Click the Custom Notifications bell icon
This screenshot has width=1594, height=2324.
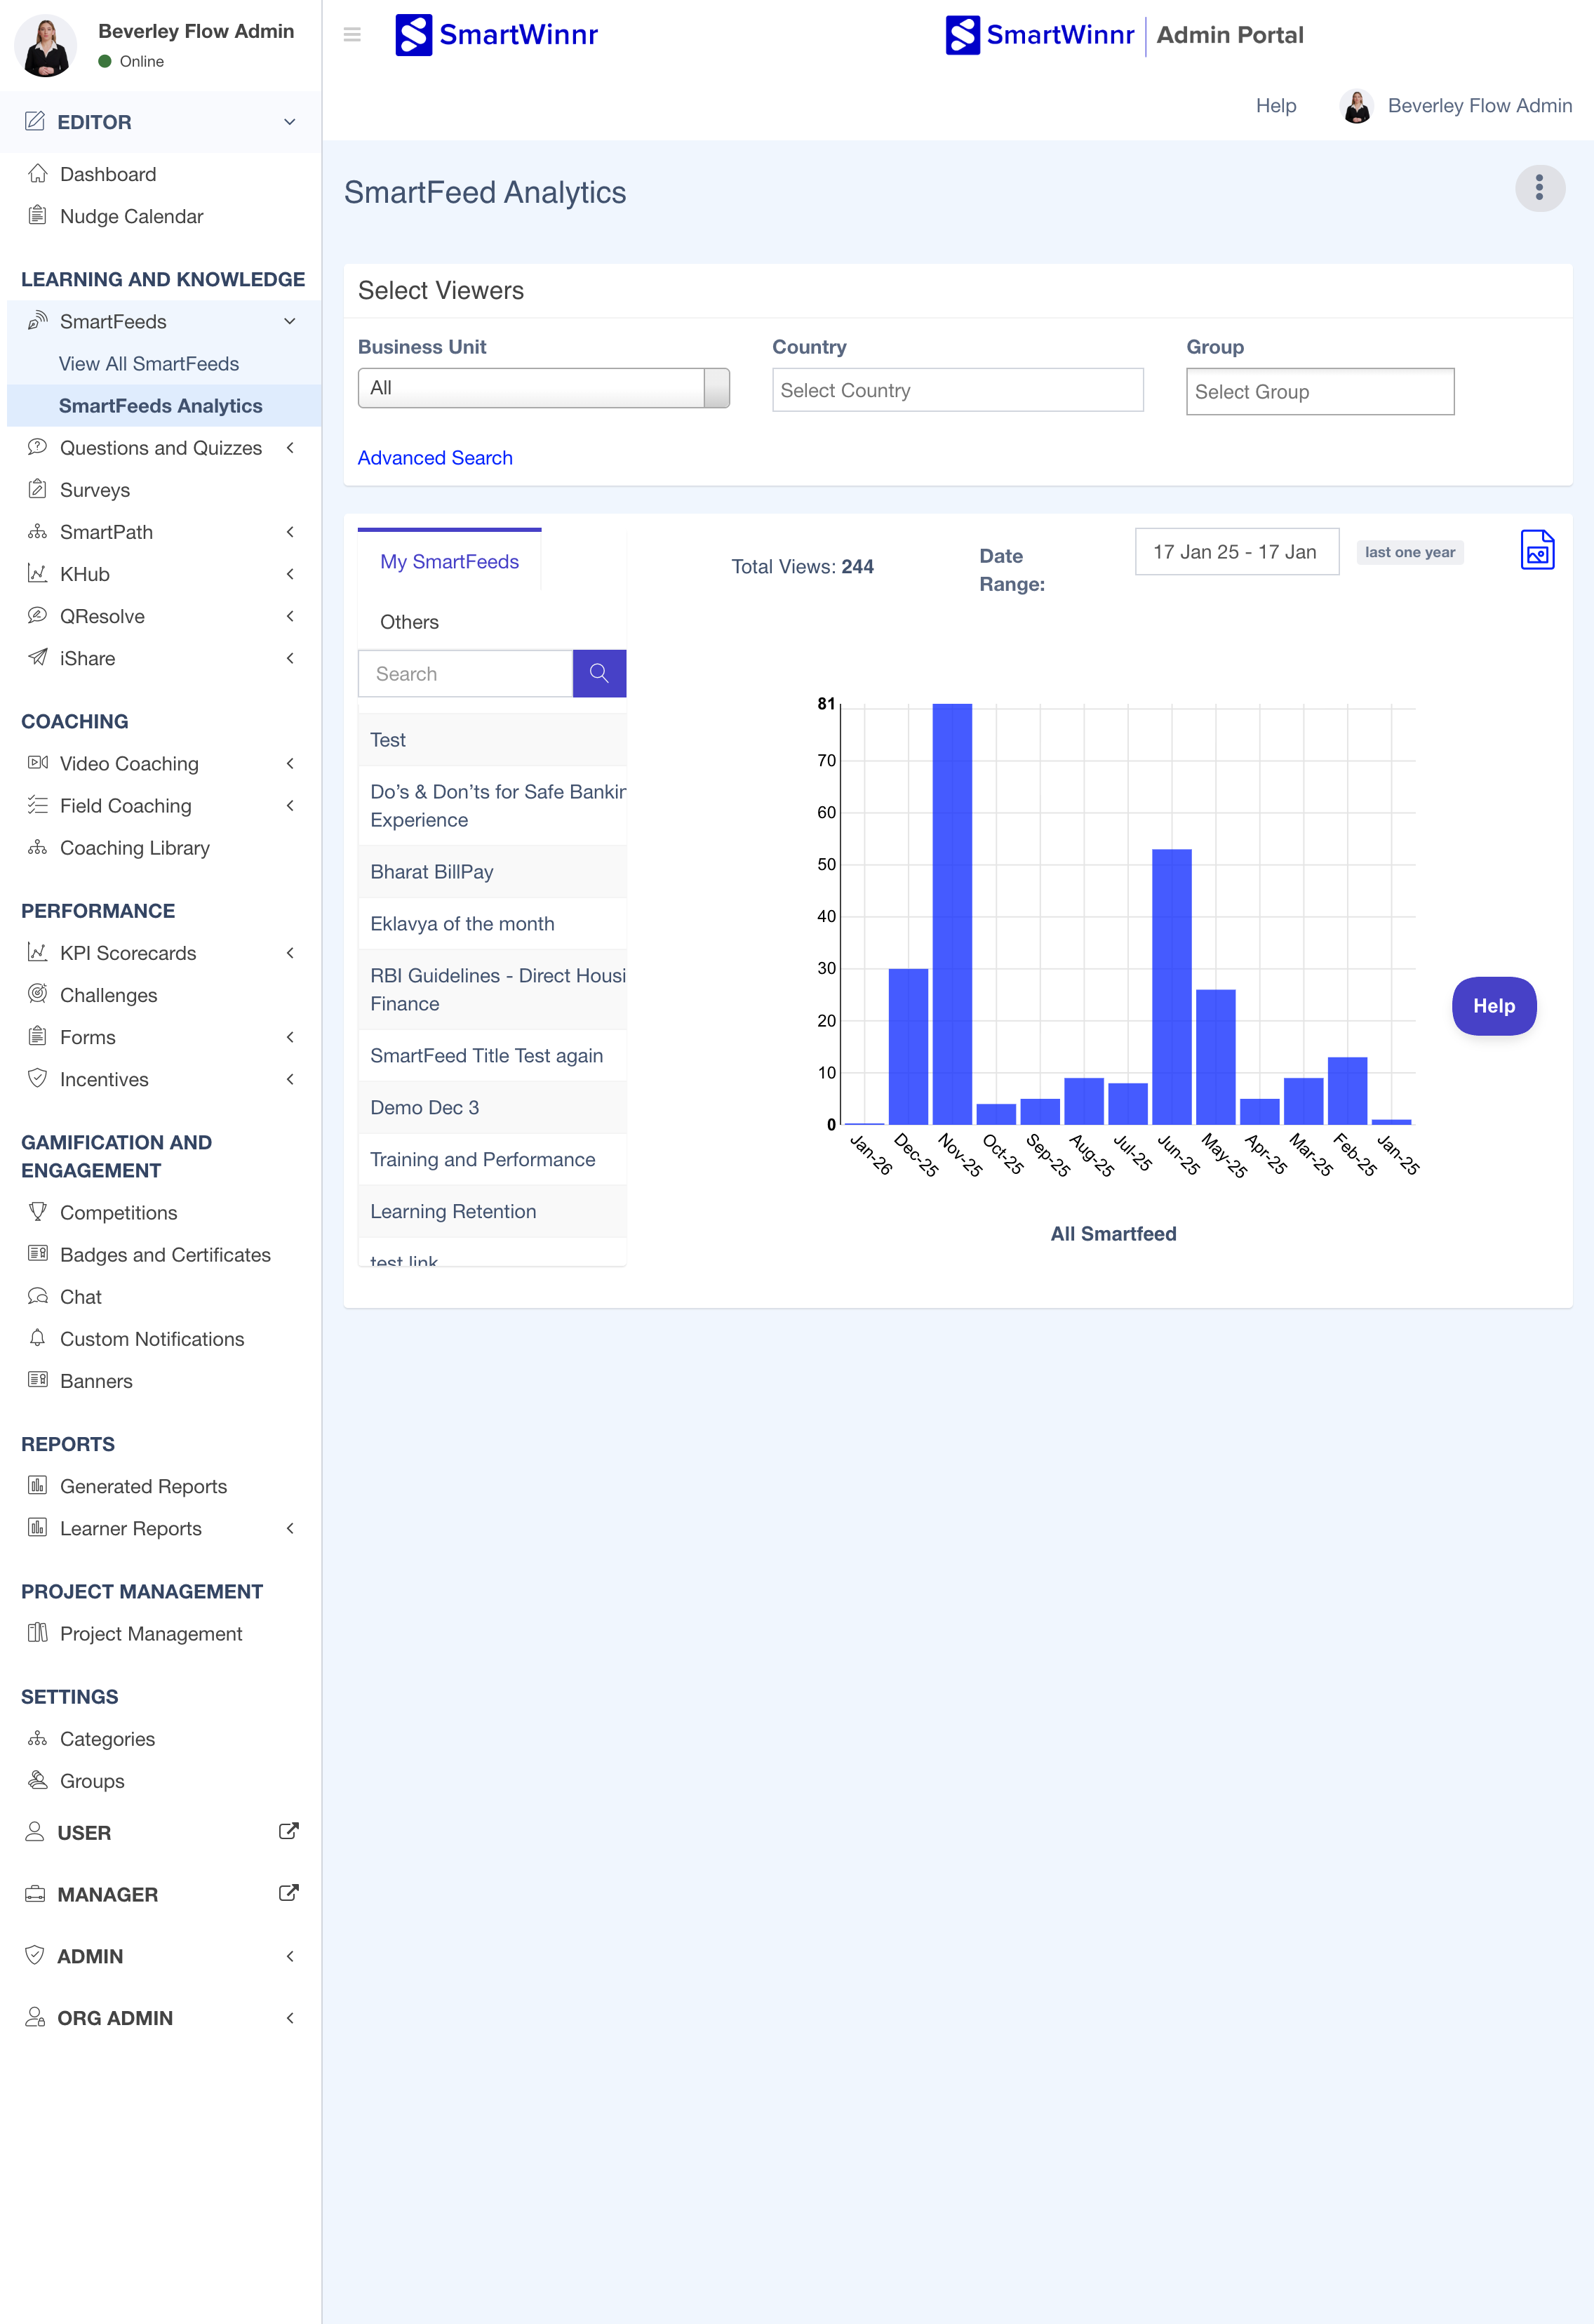pyautogui.click(x=38, y=1338)
